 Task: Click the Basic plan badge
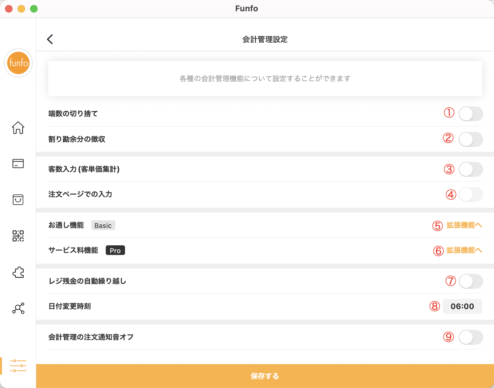tap(103, 225)
